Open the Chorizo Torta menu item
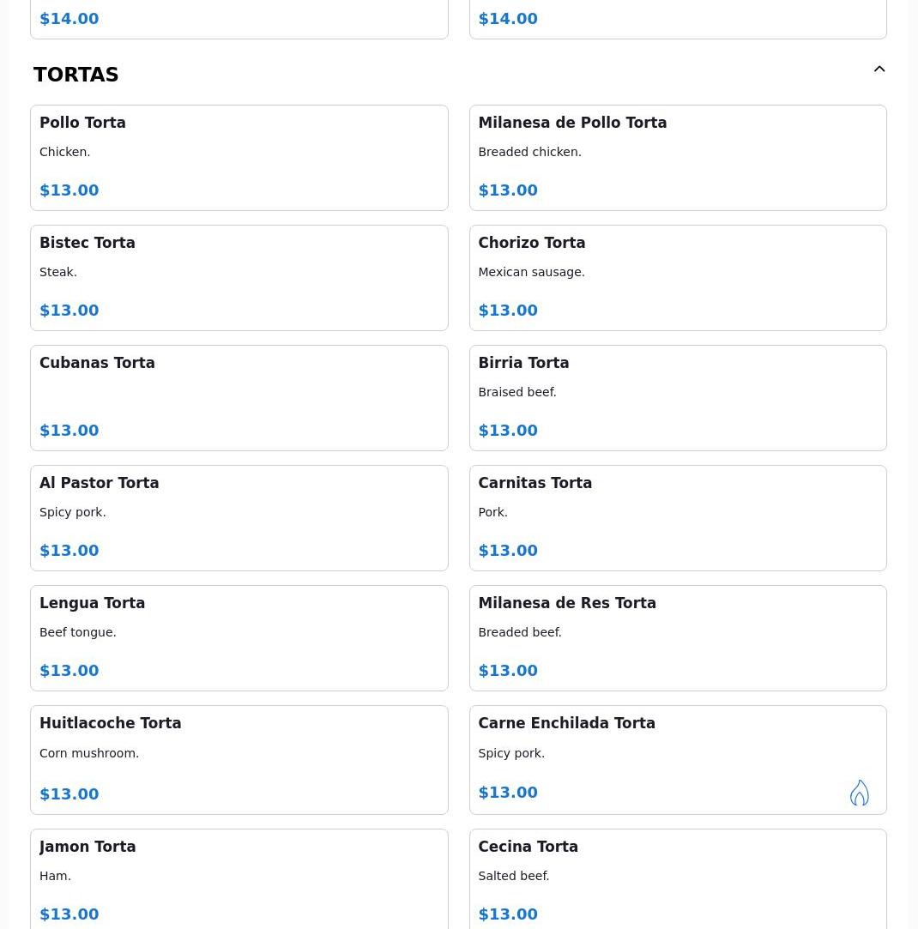The image size is (918, 929). 677,278
